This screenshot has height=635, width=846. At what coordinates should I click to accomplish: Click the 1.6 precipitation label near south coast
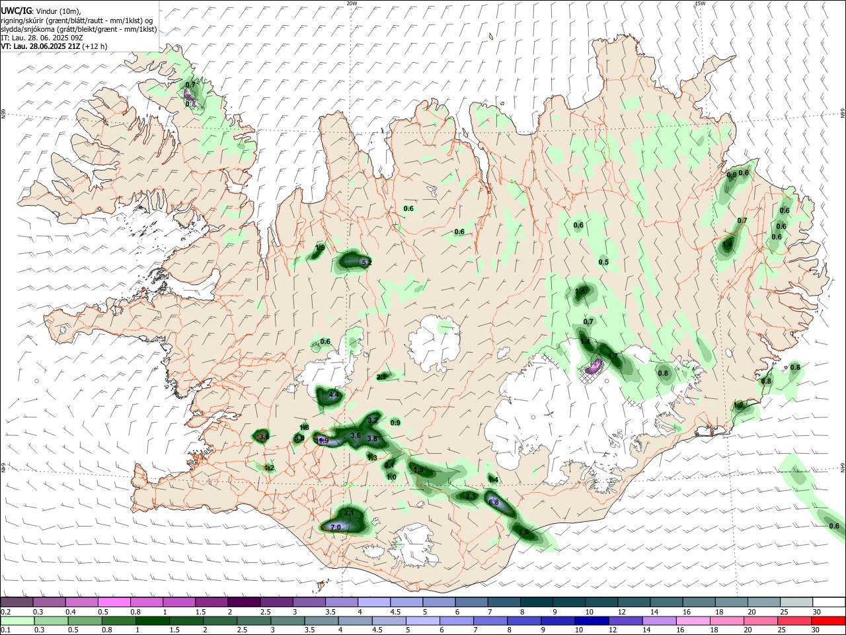tap(524, 531)
